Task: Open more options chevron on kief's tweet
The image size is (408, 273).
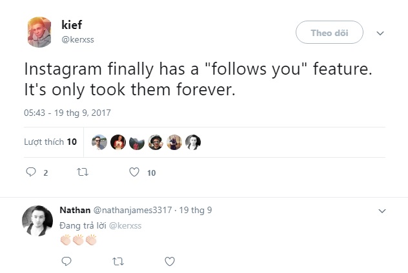Action: tap(380, 33)
